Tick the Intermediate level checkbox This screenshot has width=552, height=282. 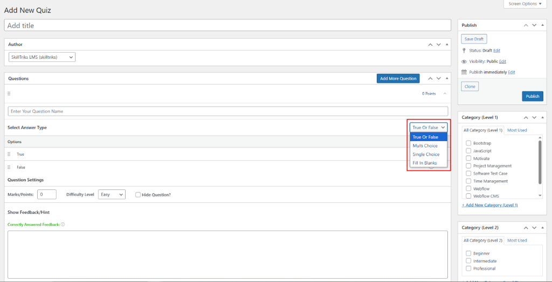tap(468, 261)
